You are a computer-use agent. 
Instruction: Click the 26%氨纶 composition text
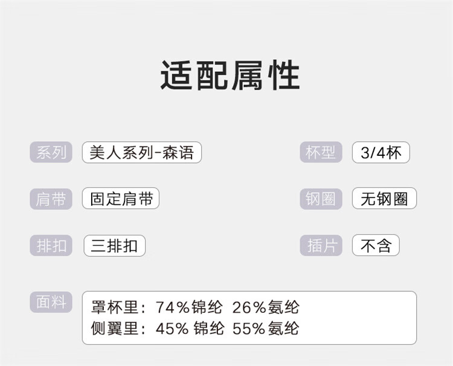[266, 307]
